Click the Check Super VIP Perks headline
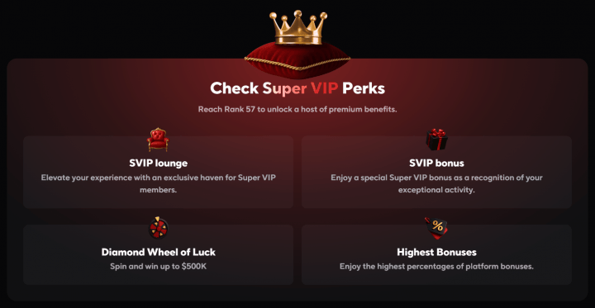This screenshot has width=595, height=308. tap(297, 88)
